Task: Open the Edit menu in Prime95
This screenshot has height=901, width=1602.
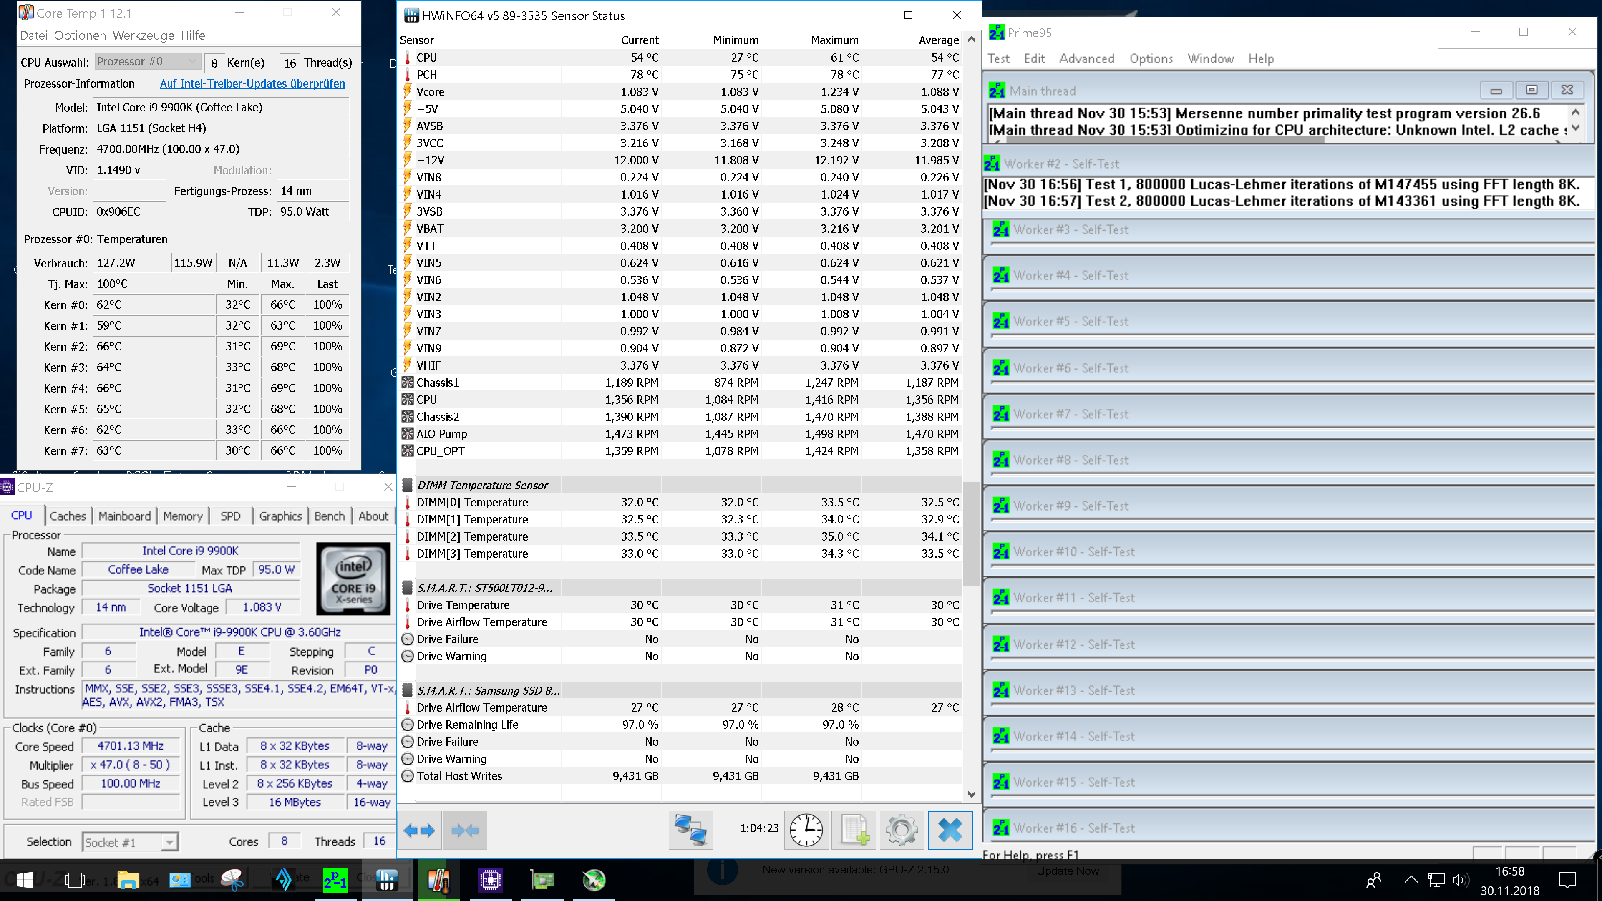Action: (x=1034, y=58)
